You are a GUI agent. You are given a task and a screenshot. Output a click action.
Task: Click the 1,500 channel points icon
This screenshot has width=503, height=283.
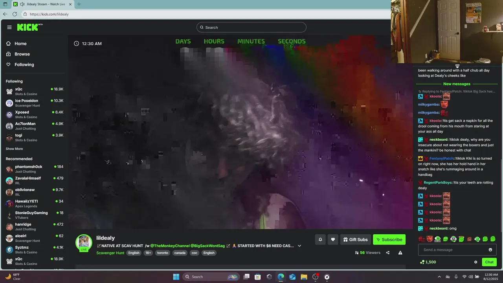point(422,262)
